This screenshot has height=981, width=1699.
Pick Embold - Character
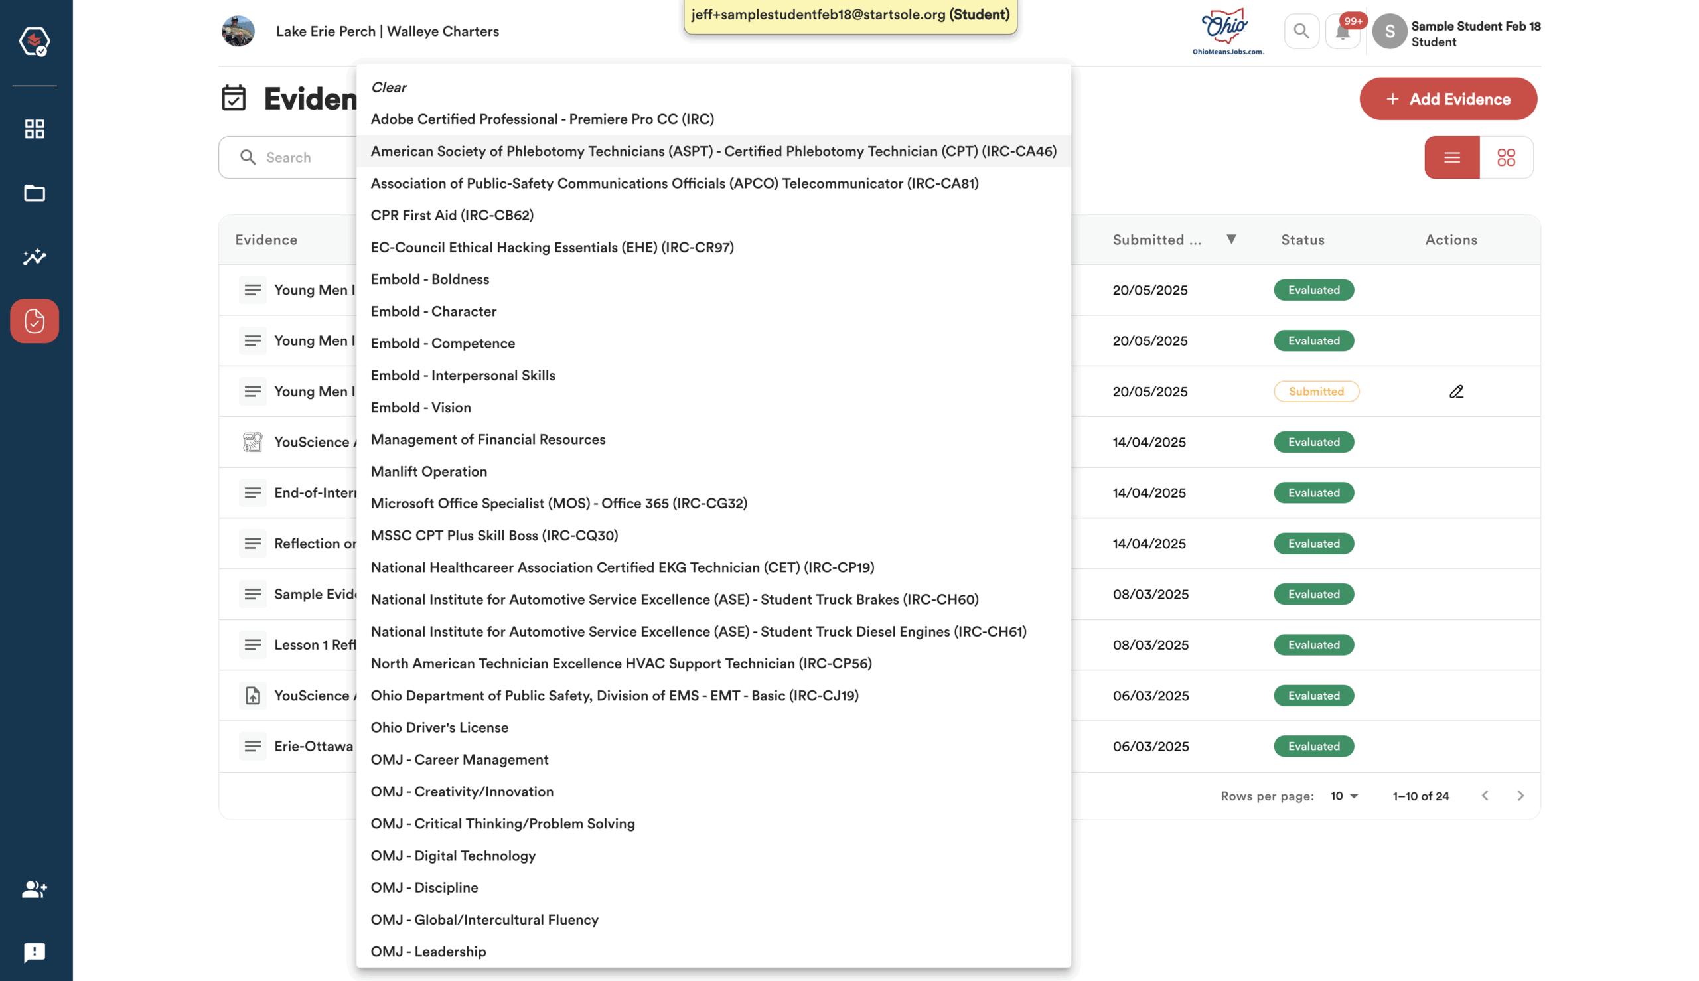[713, 311]
